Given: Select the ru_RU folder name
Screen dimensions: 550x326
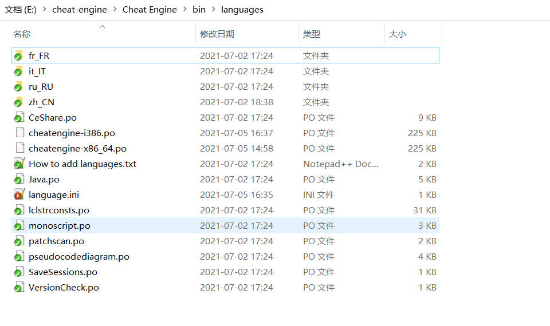Looking at the screenshot, I should (41, 86).
